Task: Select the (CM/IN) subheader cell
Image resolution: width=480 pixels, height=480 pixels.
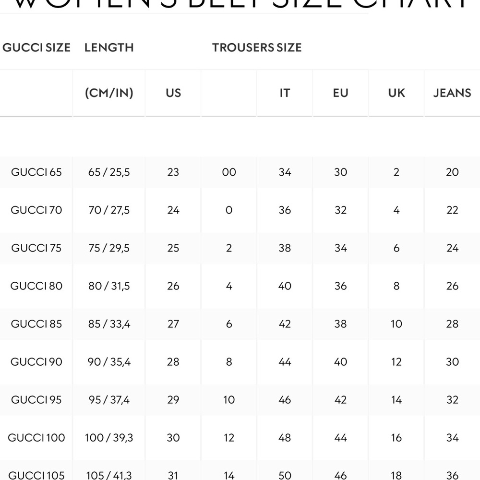Action: pyautogui.click(x=109, y=93)
